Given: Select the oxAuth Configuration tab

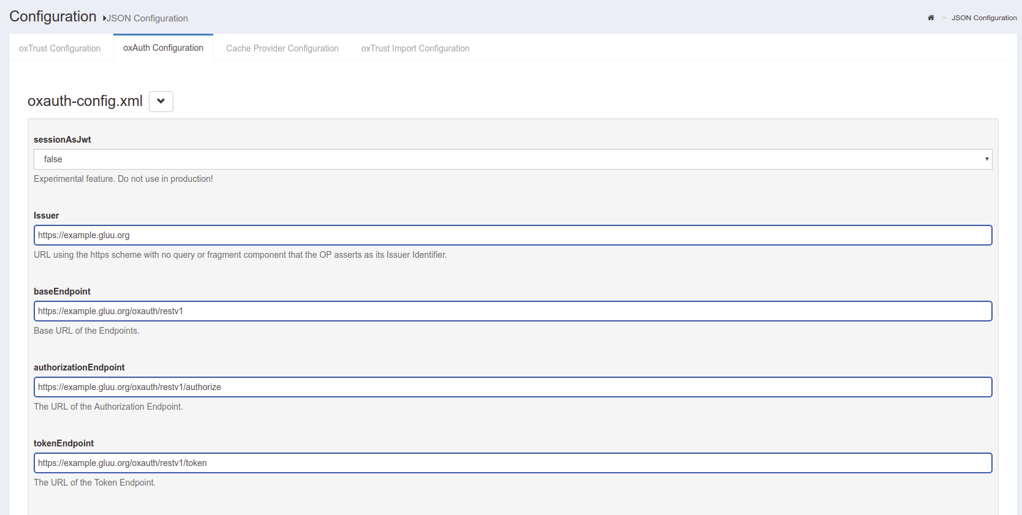Looking at the screenshot, I should pos(163,48).
